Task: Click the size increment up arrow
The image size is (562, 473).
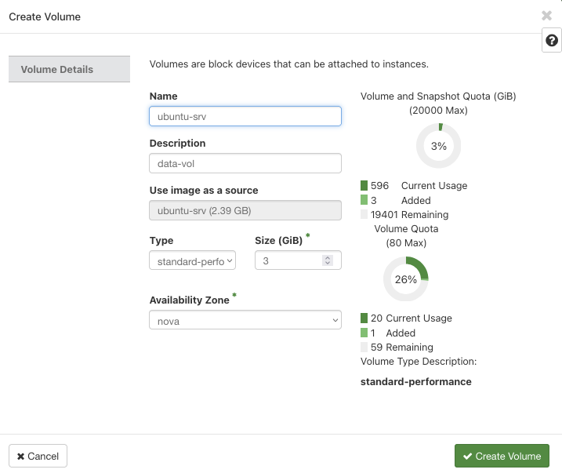Action: click(327, 257)
